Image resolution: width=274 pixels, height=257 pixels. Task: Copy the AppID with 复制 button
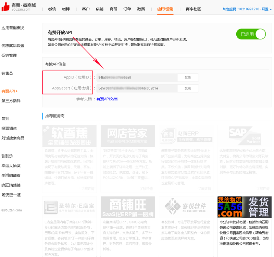coord(188,77)
